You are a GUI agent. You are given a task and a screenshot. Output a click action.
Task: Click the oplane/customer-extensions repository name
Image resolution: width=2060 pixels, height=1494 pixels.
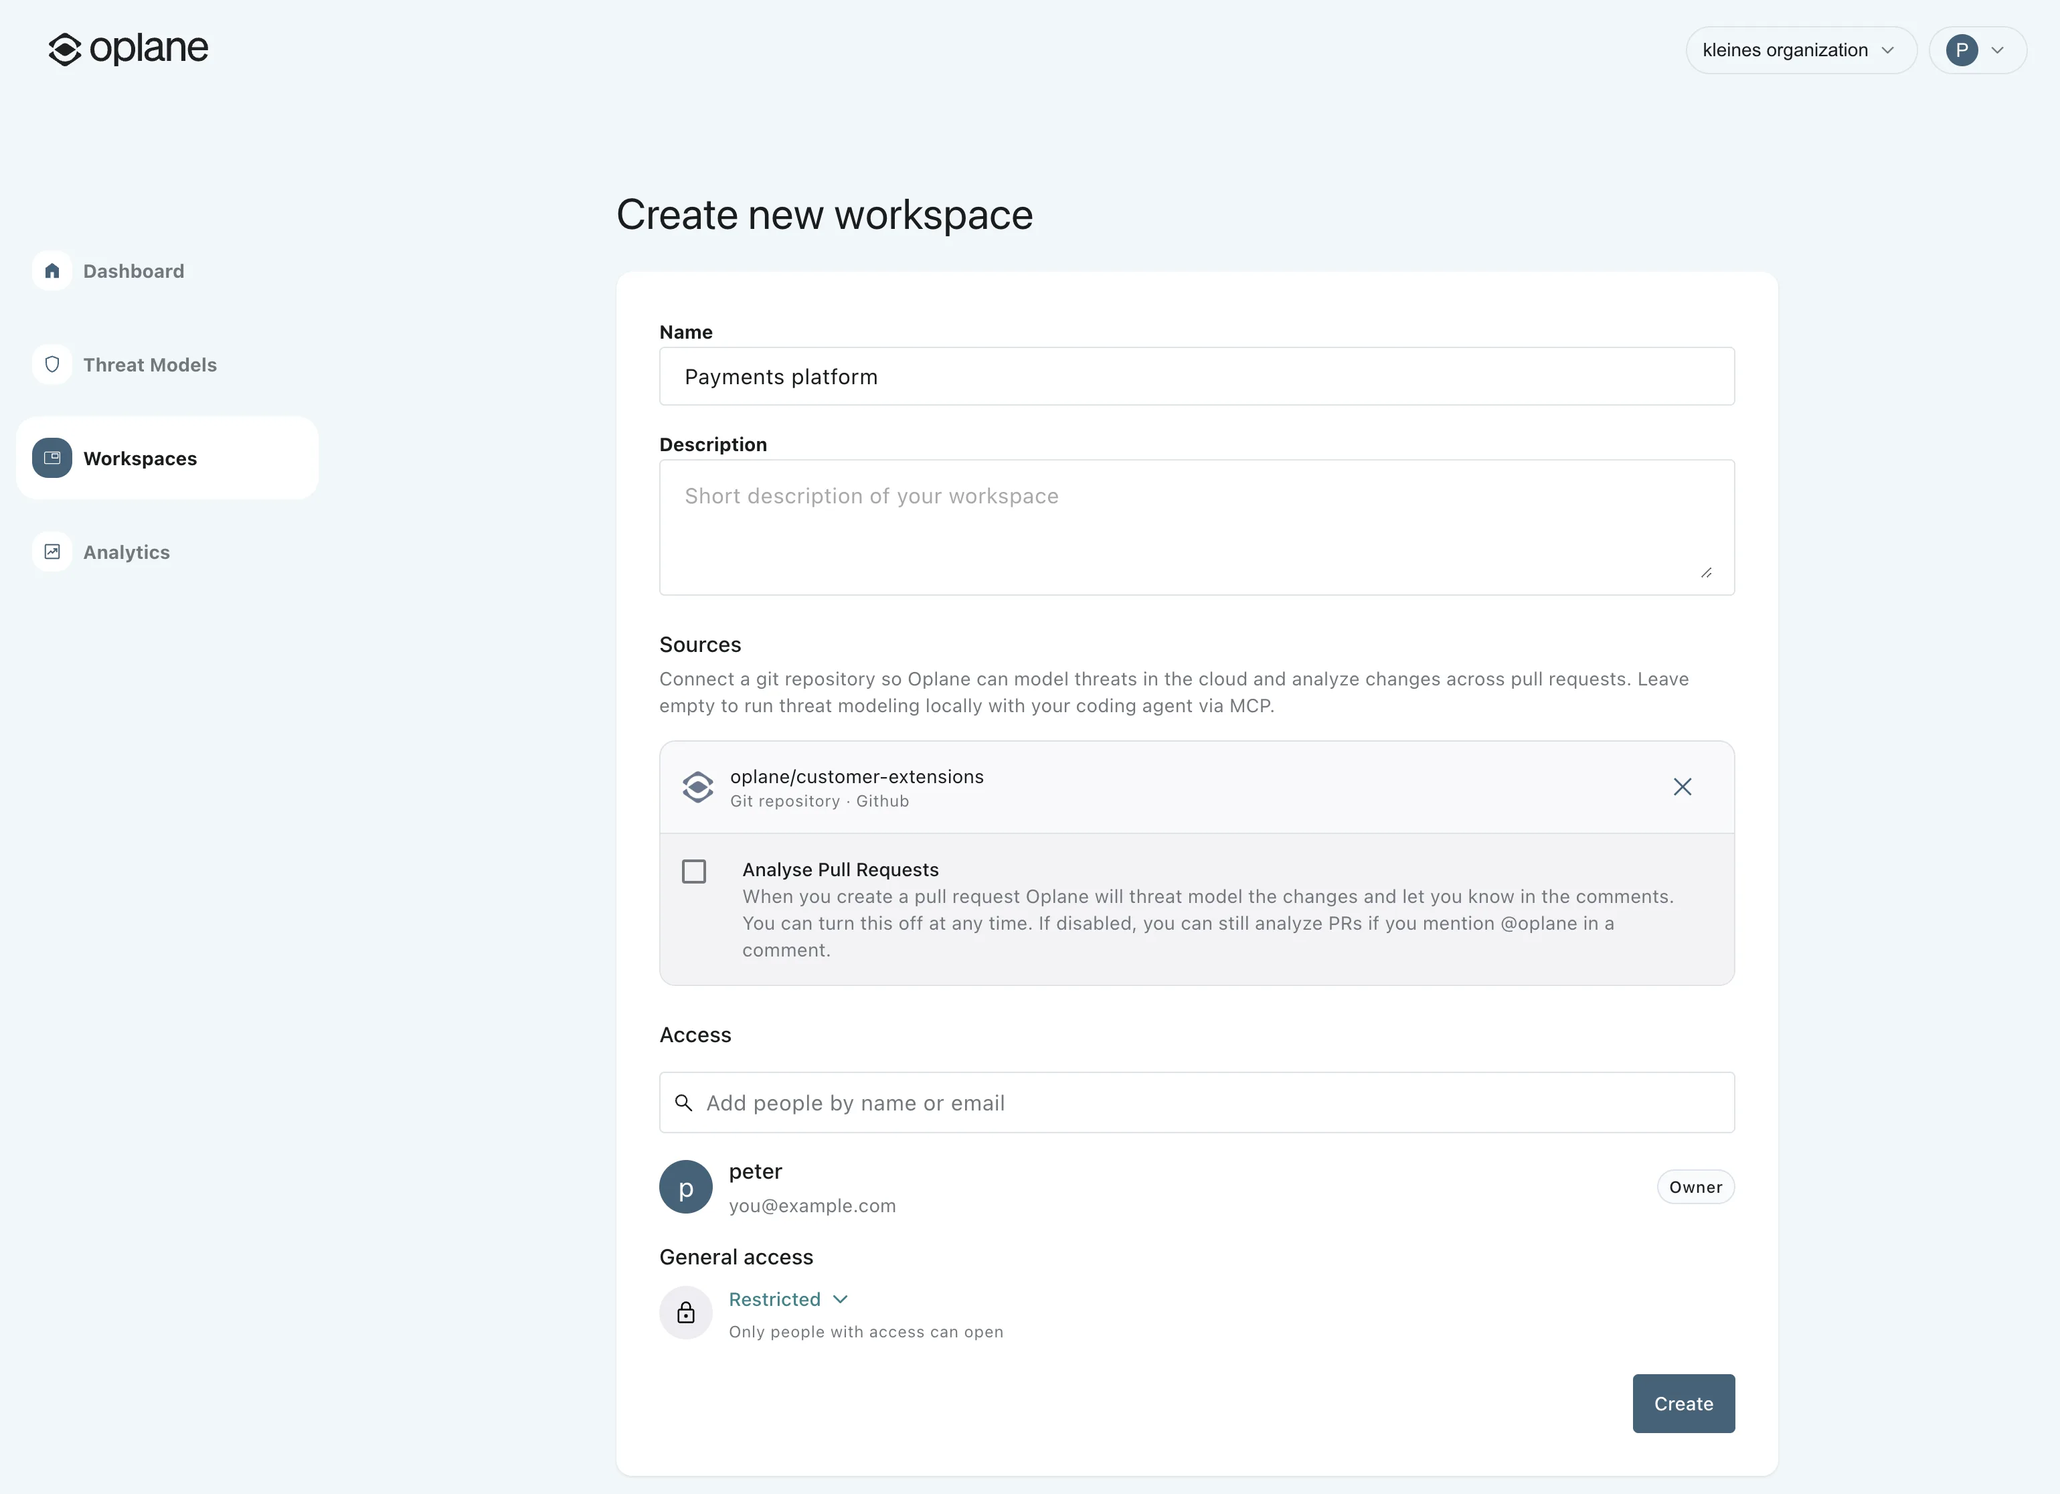(857, 776)
